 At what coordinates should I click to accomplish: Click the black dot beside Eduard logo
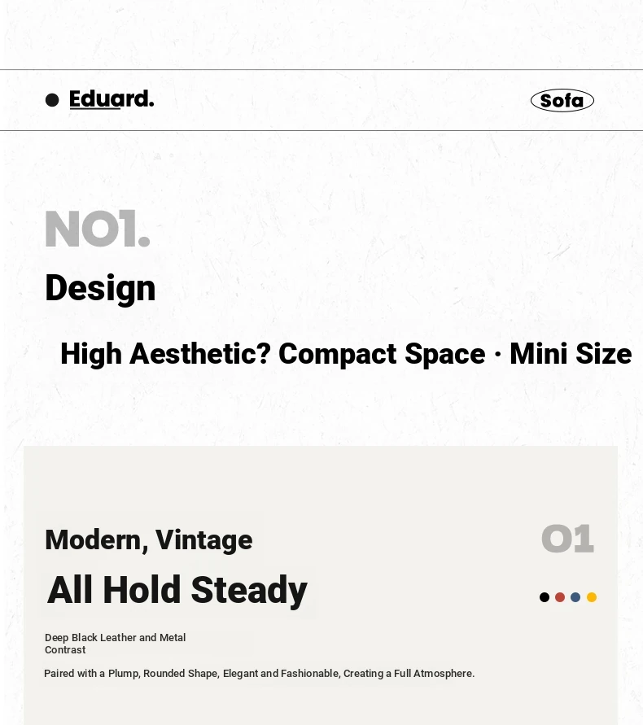(52, 100)
